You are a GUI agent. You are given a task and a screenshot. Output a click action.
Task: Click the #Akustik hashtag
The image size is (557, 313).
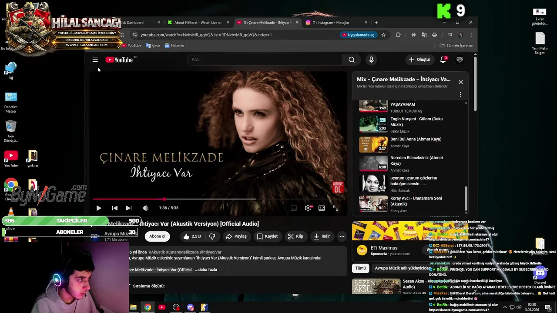point(157,252)
